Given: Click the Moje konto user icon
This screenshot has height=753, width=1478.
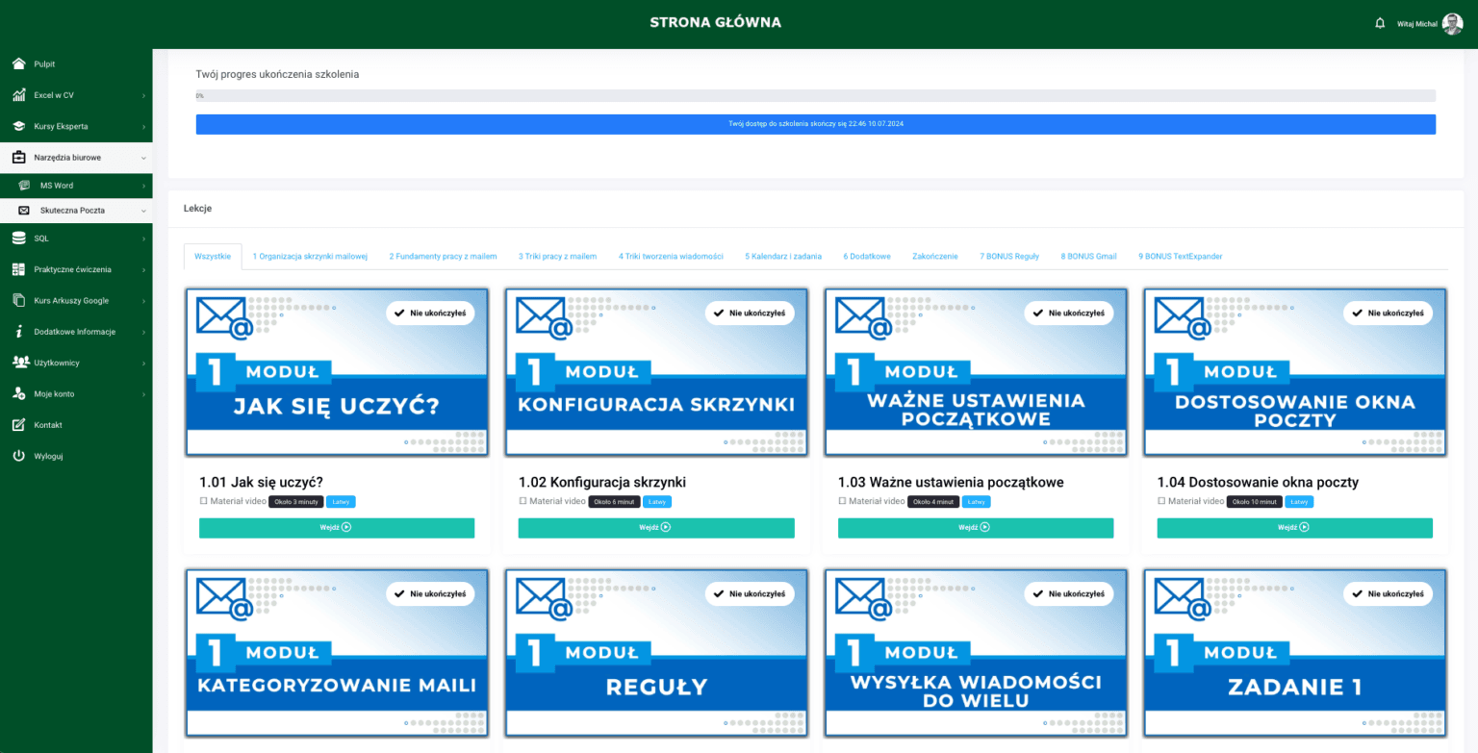Looking at the screenshot, I should (x=18, y=393).
